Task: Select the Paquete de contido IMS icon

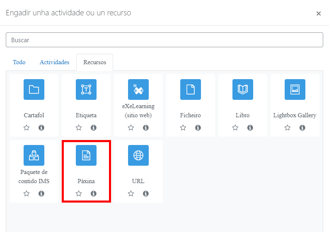Action: point(34,155)
